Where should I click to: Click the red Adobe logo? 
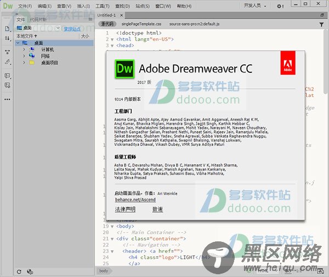point(288,63)
